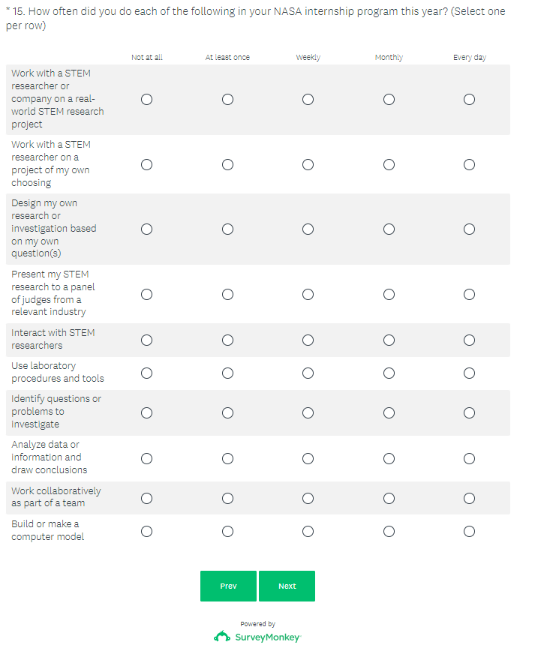This screenshot has width=547, height=645.
Task: Click the green Prev button
Action: (228, 586)
